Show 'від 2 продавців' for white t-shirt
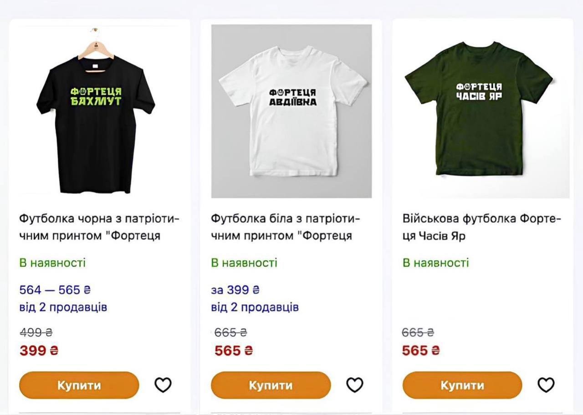Screen dimensions: 583x415 click(x=255, y=307)
